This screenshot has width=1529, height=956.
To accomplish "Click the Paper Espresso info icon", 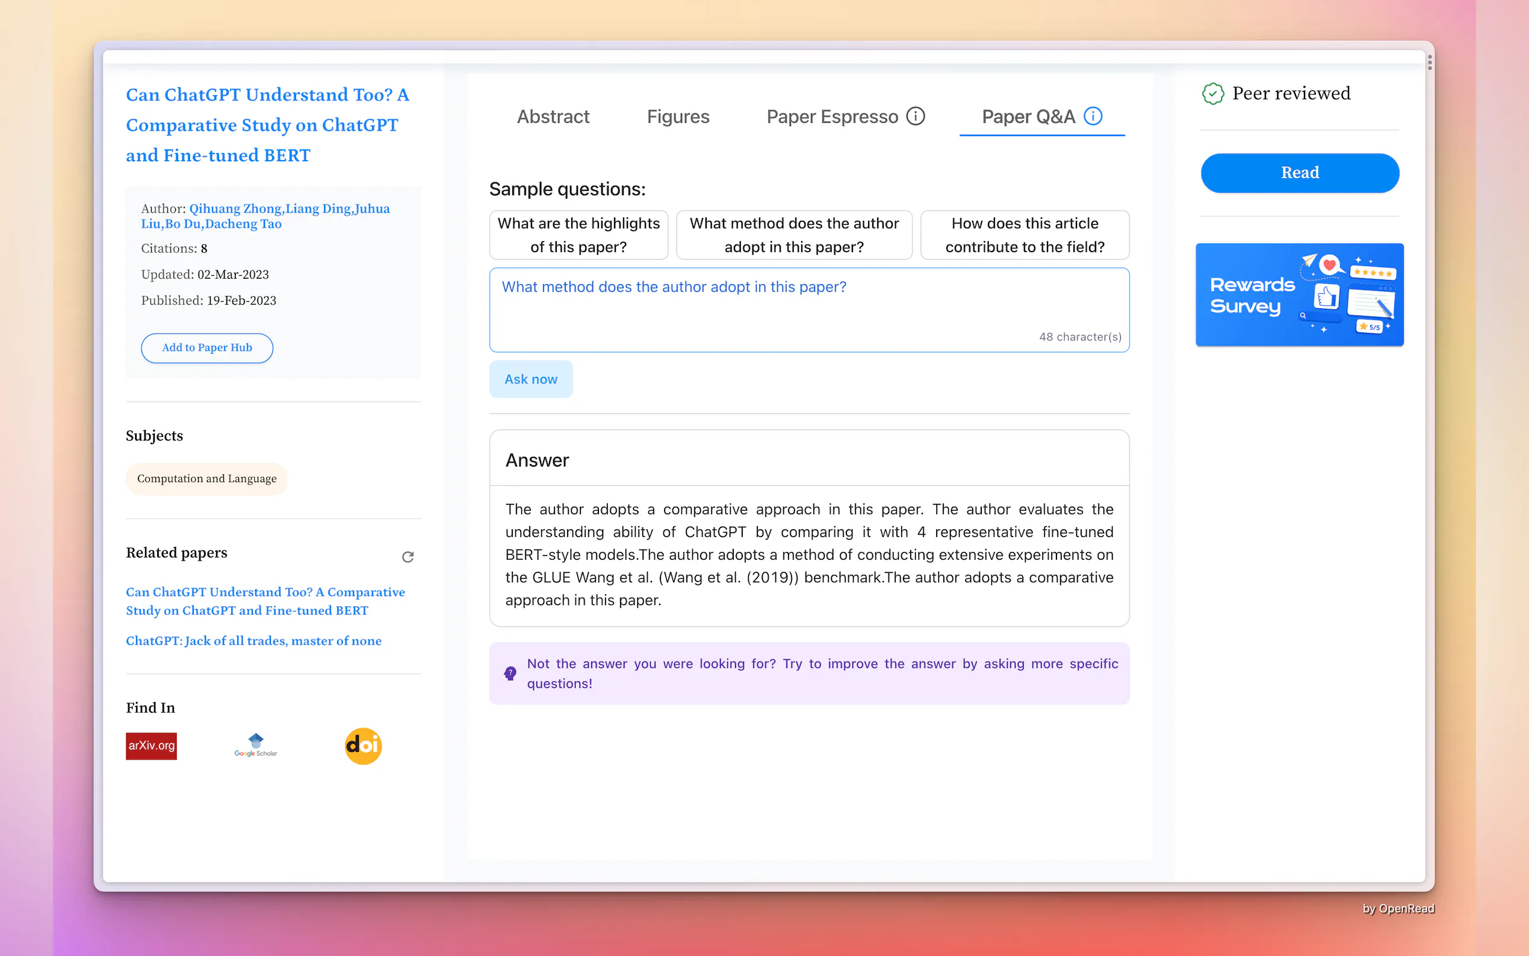I will click(x=914, y=116).
